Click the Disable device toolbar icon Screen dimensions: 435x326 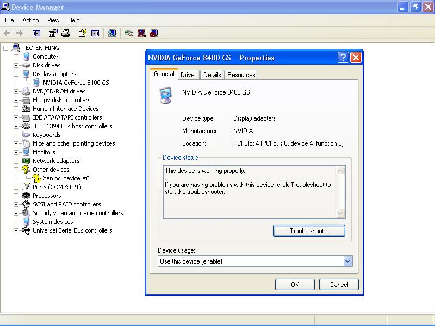click(154, 33)
